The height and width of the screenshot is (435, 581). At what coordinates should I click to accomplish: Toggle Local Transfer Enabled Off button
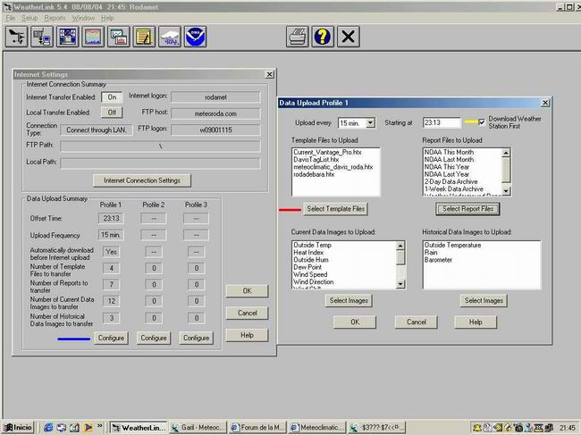[112, 113]
